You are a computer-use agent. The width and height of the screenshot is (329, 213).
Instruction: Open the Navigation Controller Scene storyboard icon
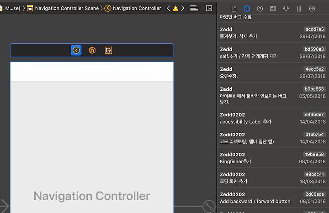point(30,8)
